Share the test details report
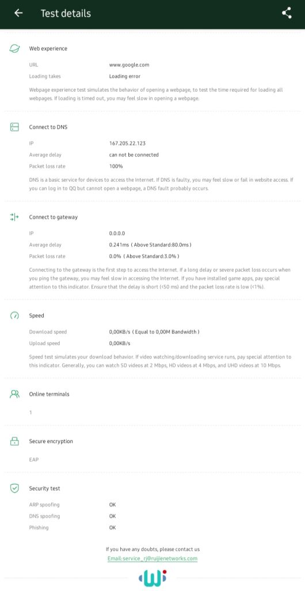305x591 pixels. [x=287, y=13]
